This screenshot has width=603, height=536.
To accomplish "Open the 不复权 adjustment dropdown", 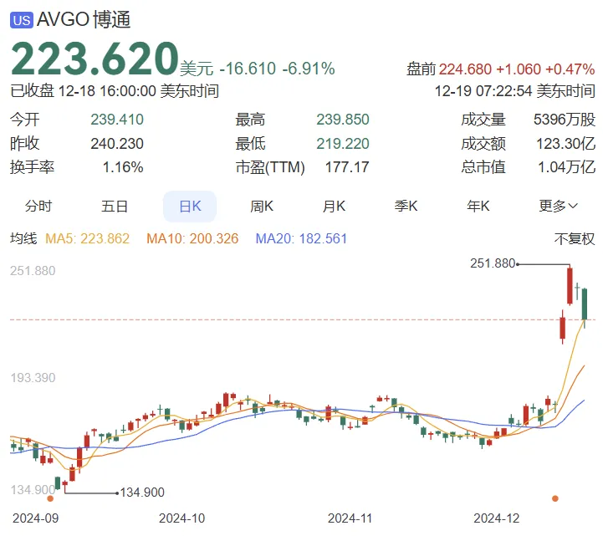I will pyautogui.click(x=575, y=239).
